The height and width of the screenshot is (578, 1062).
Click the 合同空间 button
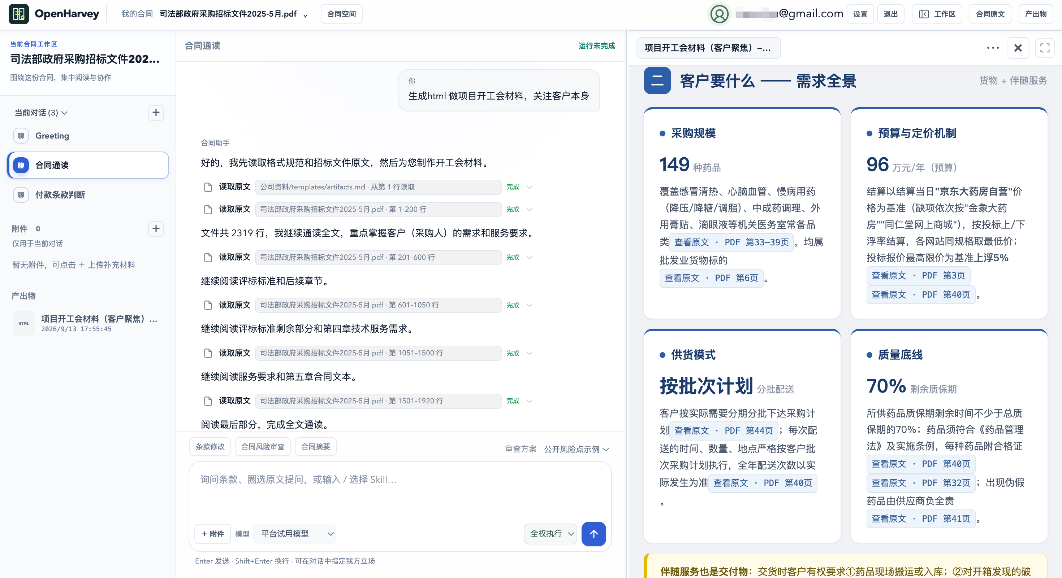pos(341,14)
